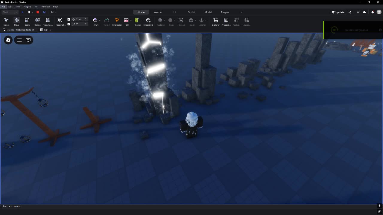Switch to the Avatar ribbon tab

(158, 12)
